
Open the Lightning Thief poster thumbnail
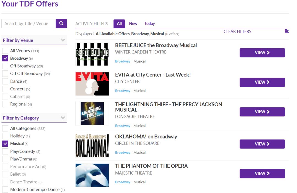(x=92, y=113)
